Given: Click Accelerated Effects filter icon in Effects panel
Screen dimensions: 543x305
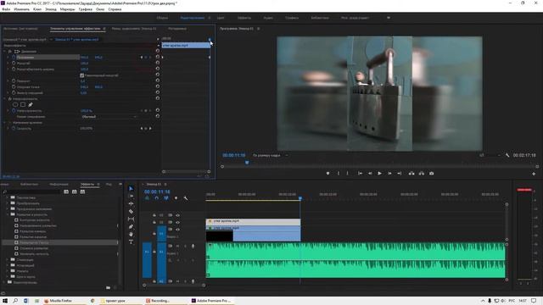Looking at the screenshot, I should click(x=66, y=191).
